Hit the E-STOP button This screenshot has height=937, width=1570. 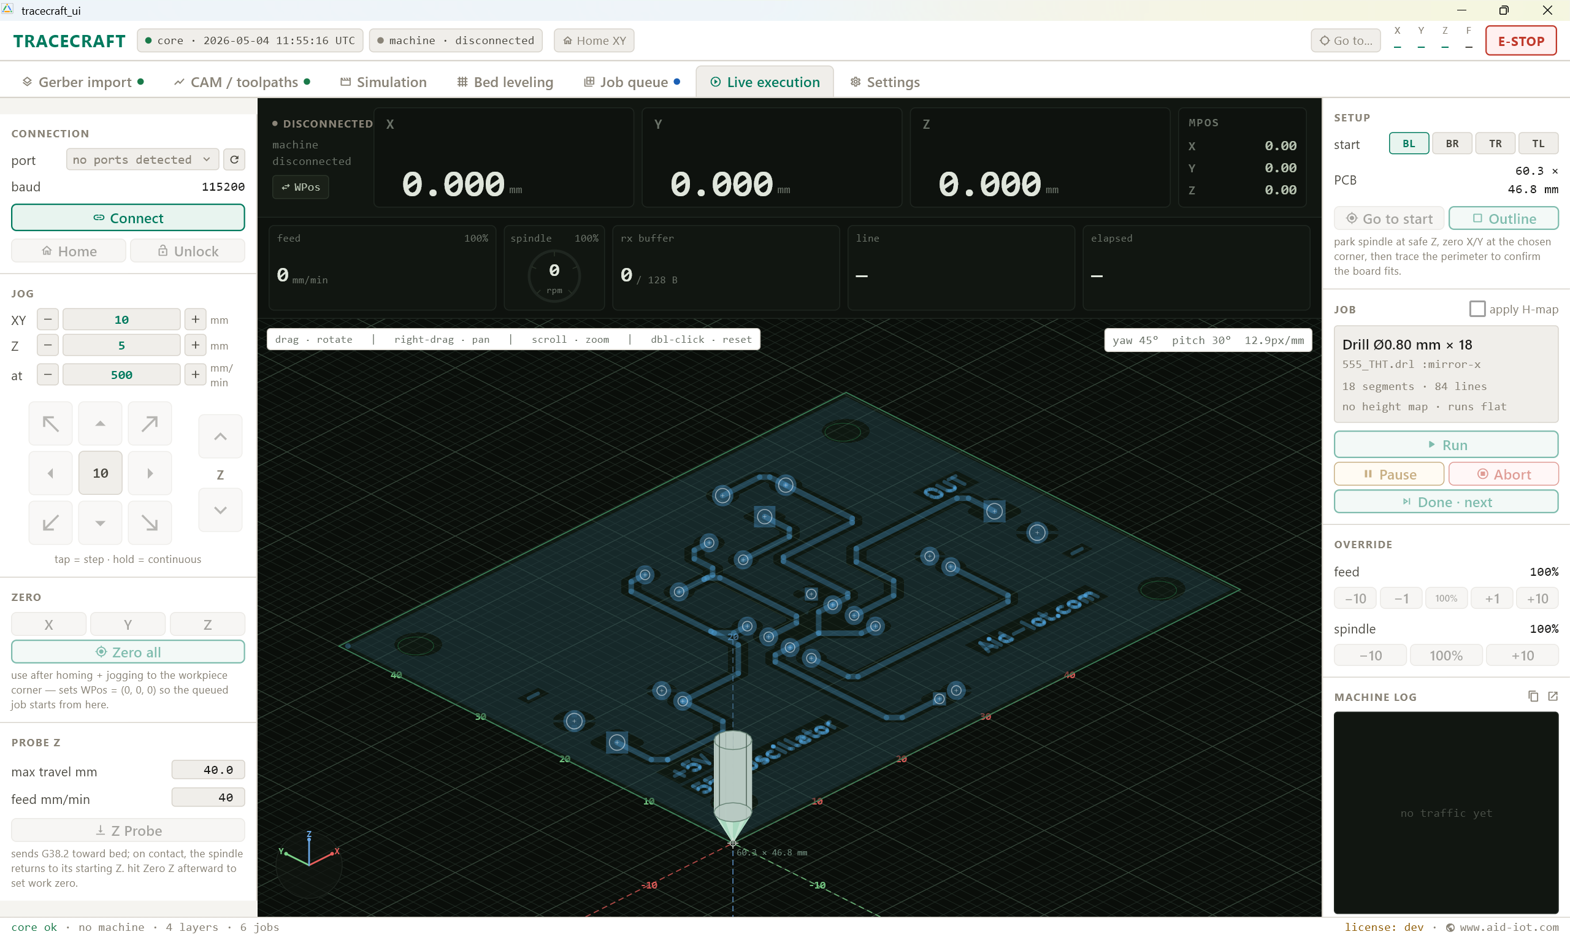point(1521,41)
